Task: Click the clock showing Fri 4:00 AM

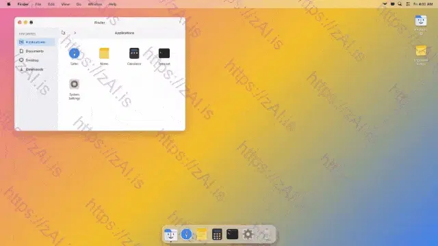Action: coord(423,4)
